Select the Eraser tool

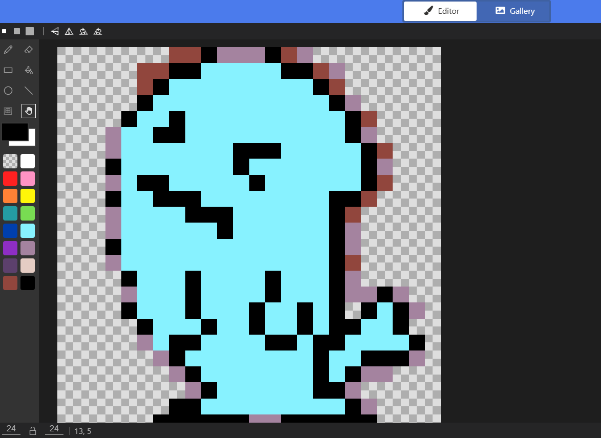pos(29,50)
